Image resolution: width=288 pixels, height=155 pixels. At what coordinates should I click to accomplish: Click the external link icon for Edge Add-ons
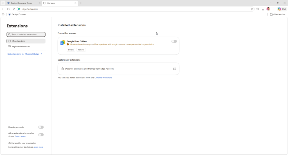pos(174,69)
